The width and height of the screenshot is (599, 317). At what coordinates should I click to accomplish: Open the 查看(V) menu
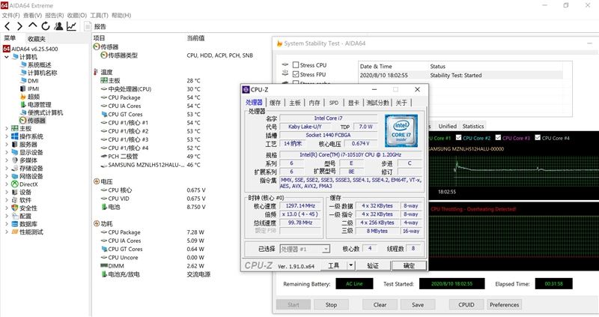(32, 15)
